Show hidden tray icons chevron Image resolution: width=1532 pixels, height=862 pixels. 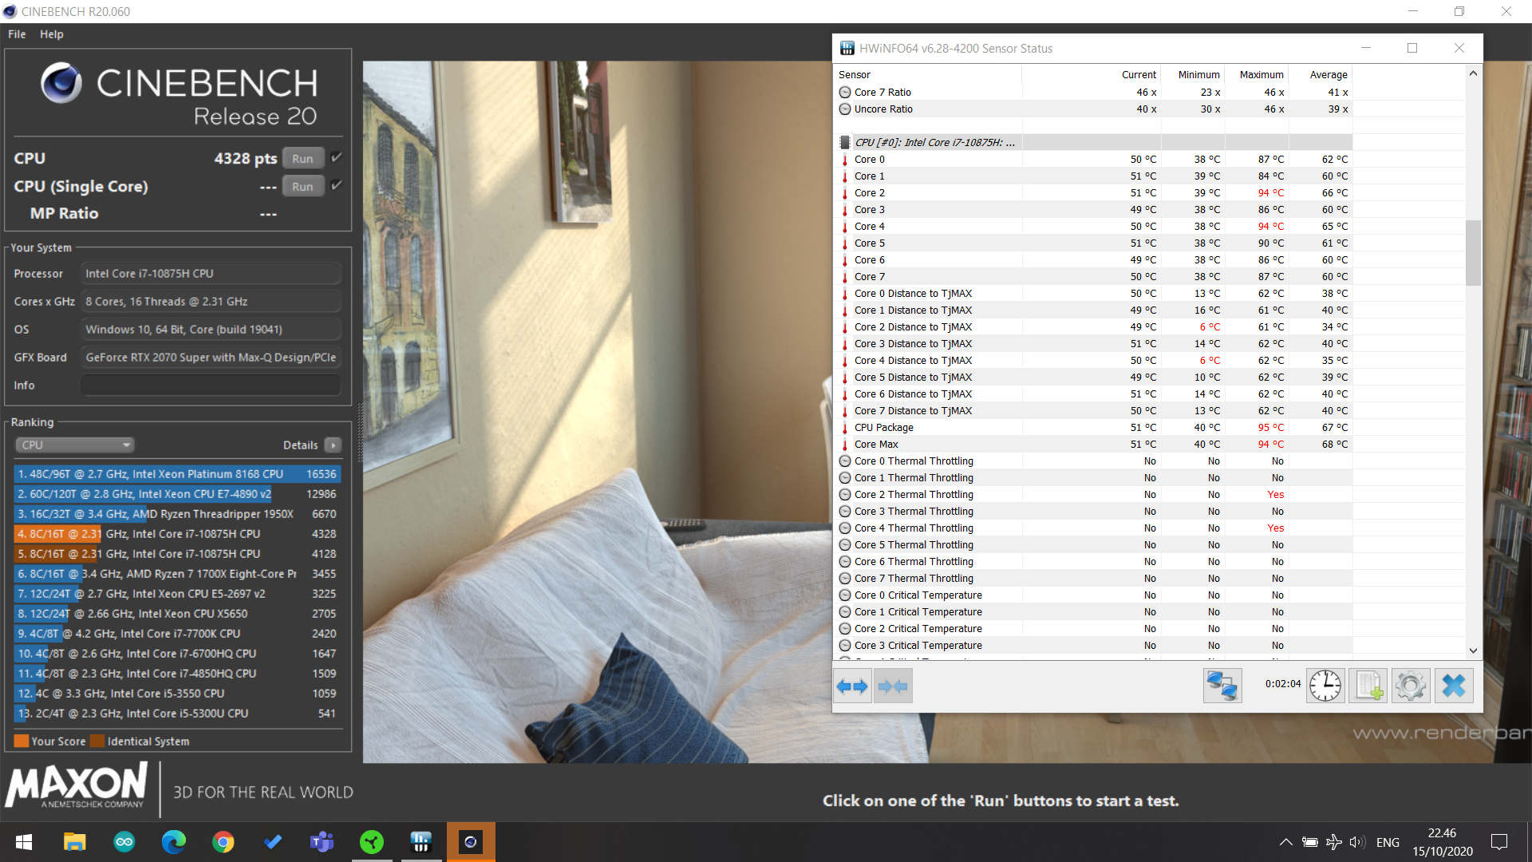click(1286, 842)
